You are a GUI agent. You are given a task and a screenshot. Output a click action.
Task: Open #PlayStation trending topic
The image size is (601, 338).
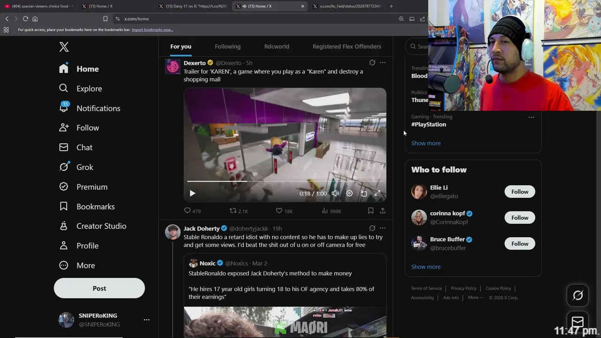(429, 124)
